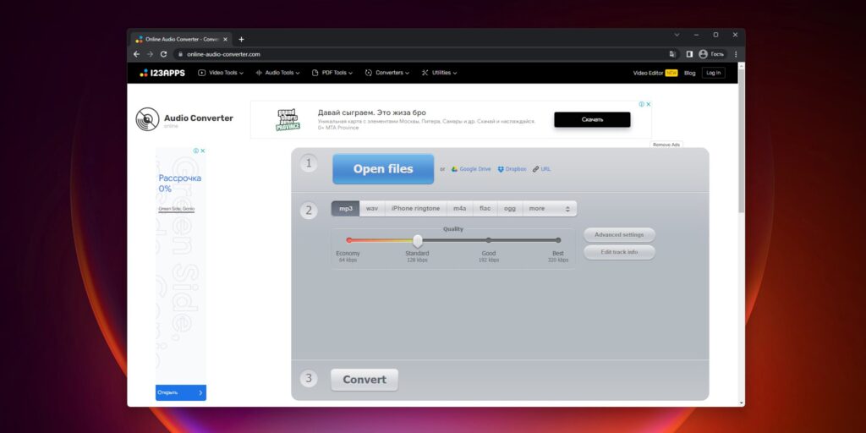The width and height of the screenshot is (866, 433).
Task: Open the Chrome three-dot menu
Action: coord(736,54)
